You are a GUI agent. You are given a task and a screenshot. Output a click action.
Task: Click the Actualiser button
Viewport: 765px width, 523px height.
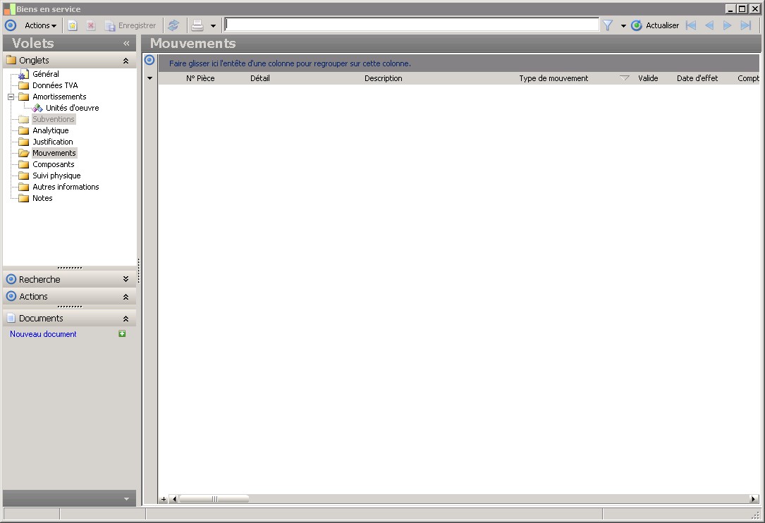tap(655, 25)
